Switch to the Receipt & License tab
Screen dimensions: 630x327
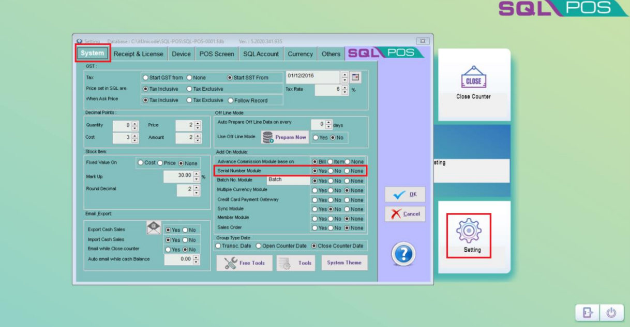click(138, 54)
